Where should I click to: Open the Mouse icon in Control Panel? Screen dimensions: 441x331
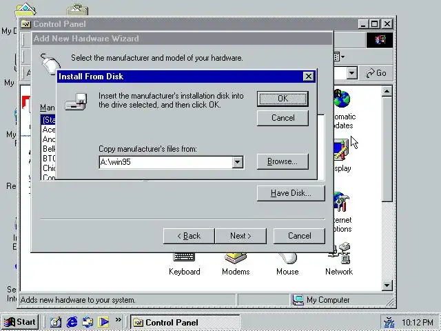(x=287, y=264)
